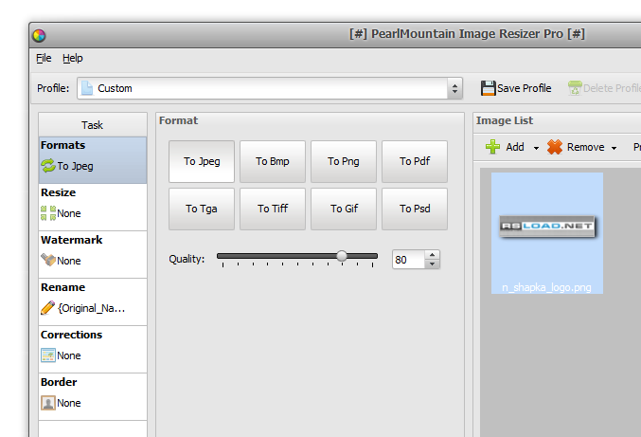Click the PearlMountain app logo icon
Screen dimensions: 641x437
(39, 36)
